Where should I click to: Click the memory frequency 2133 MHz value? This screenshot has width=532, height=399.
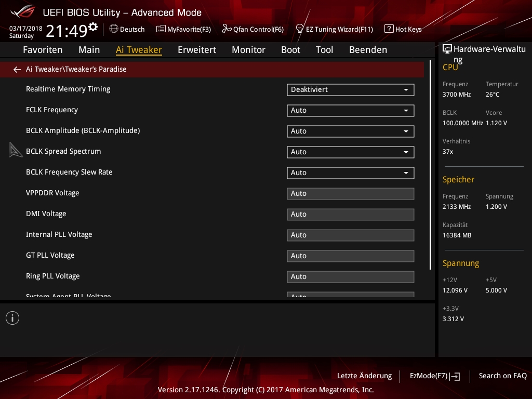[457, 207]
